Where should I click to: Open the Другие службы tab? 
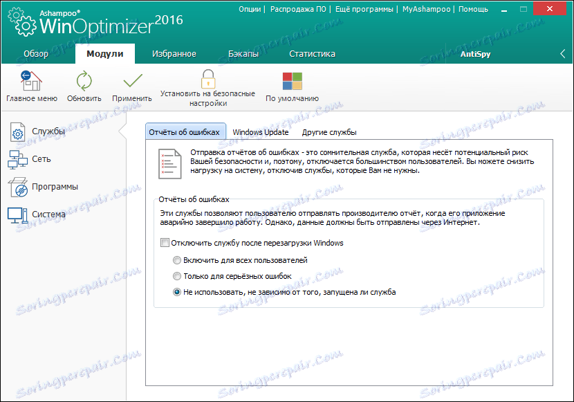tap(331, 131)
